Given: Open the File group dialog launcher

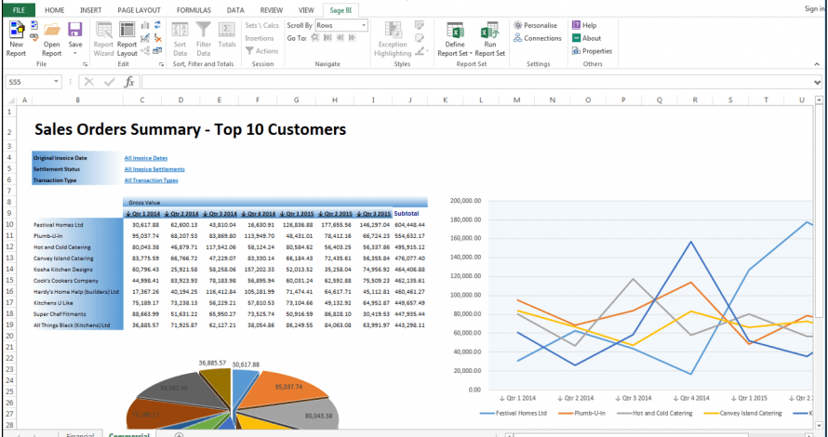Looking at the screenshot, I should 85,64.
